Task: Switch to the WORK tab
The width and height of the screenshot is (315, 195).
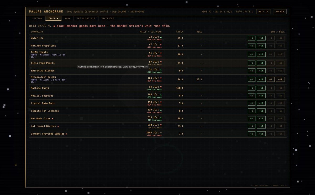Action: click(x=67, y=19)
